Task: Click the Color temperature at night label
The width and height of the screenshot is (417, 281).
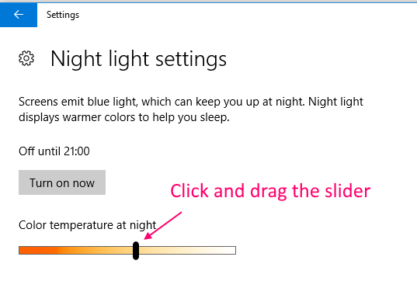Action: (88, 225)
